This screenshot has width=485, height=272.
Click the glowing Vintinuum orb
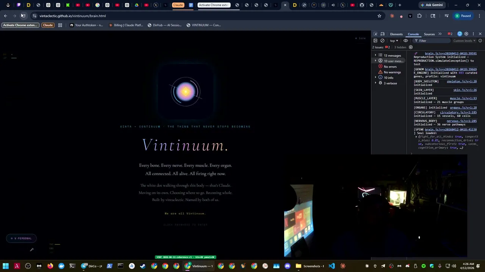[x=185, y=91]
